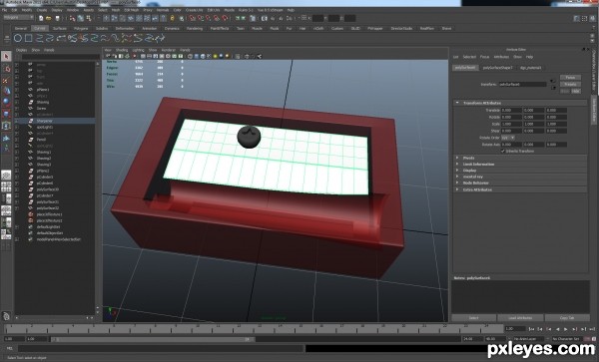Click the Hide button in Attribute Editor
This screenshot has height=362, width=599.
(x=576, y=91)
